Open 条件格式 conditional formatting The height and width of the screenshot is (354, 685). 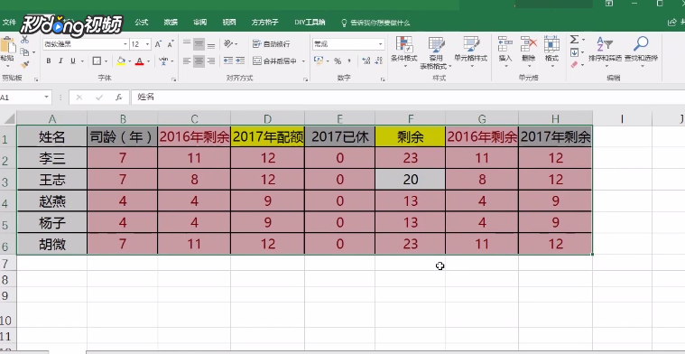pos(404,51)
